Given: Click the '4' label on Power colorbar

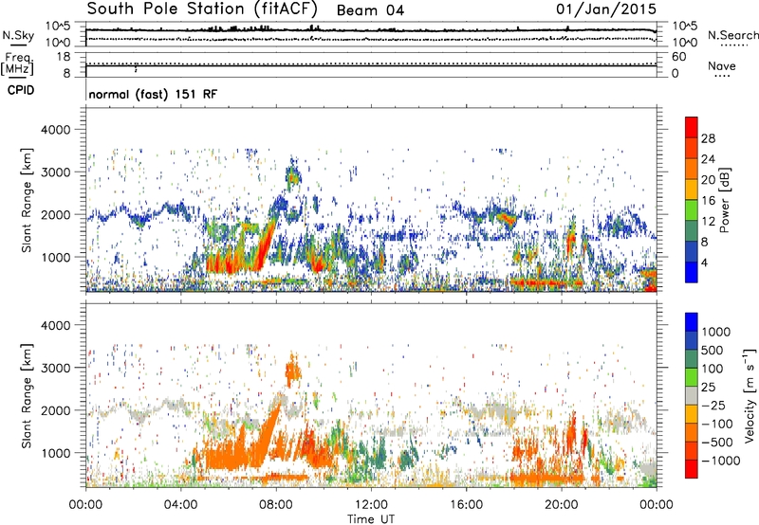Looking at the screenshot, I should (704, 262).
